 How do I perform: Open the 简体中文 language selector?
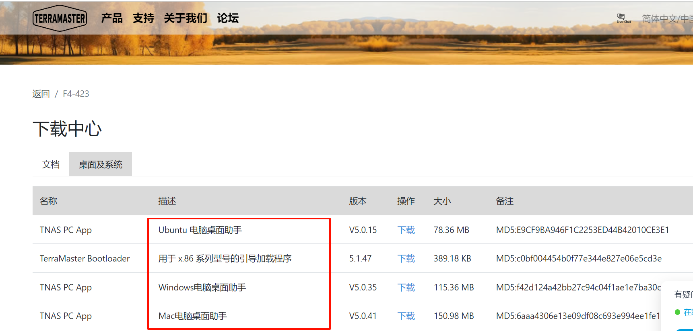tap(666, 19)
